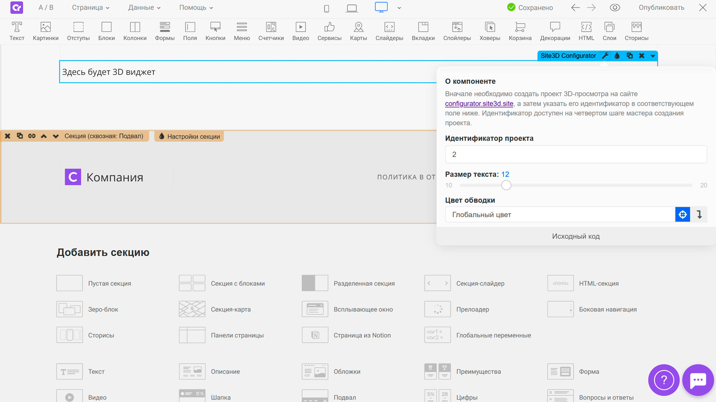716x402 pixels.
Task: Open Настройки секции for the footer
Action: pos(189,136)
